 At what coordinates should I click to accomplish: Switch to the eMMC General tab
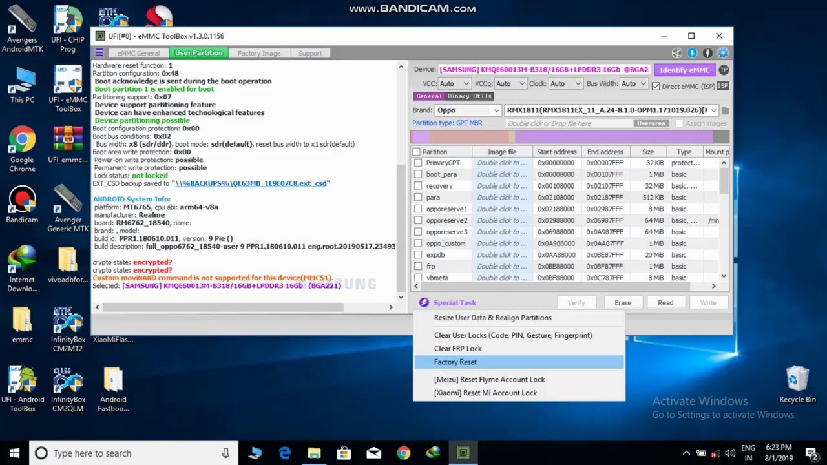[x=138, y=53]
